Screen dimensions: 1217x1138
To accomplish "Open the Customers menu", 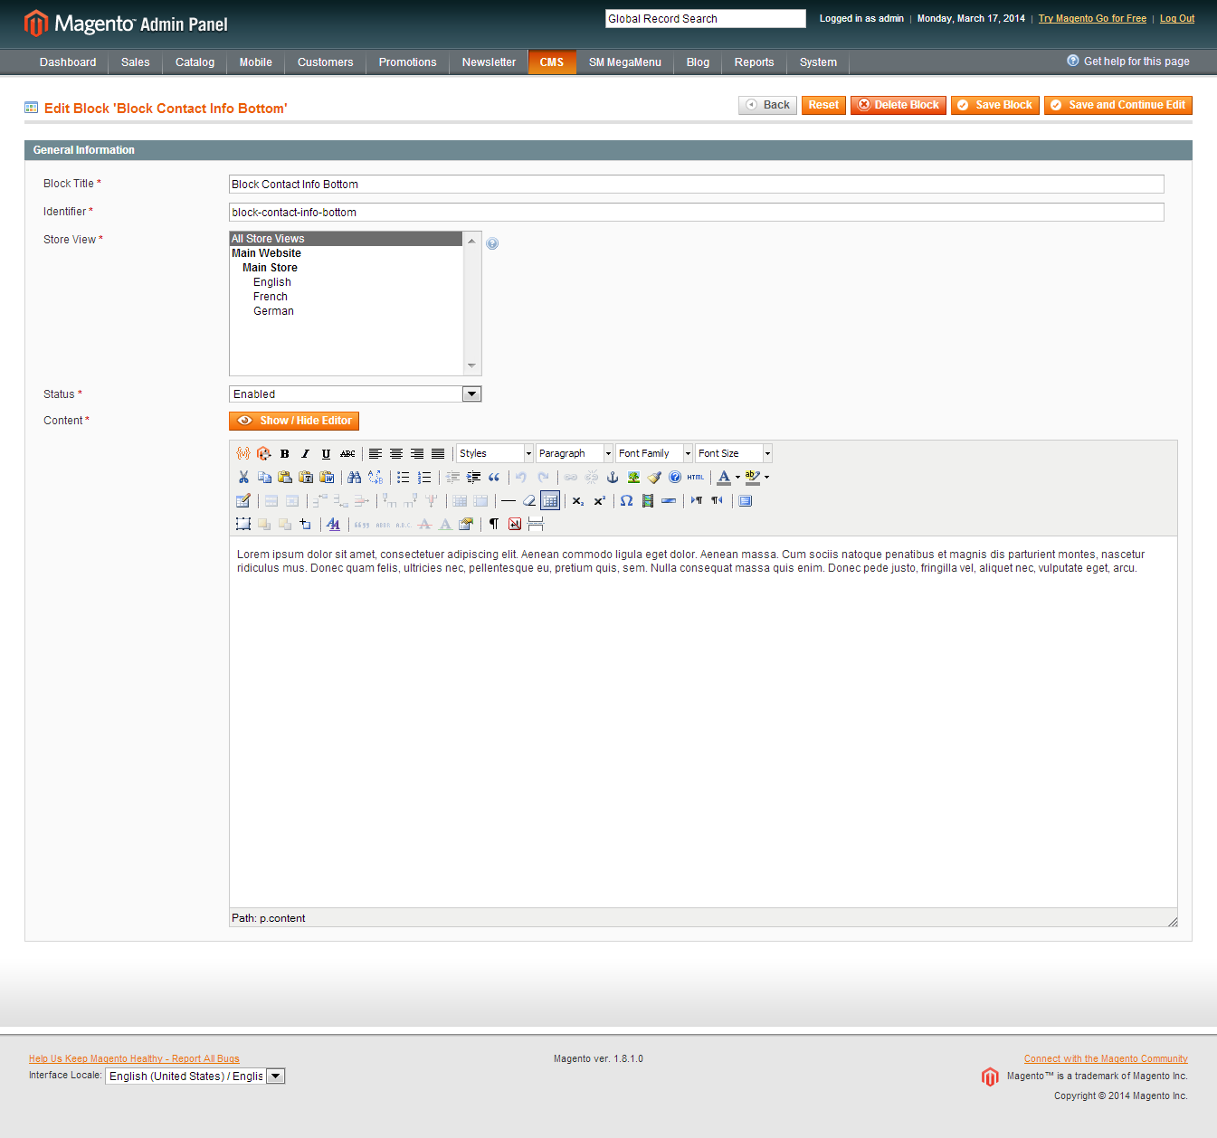I will (325, 62).
